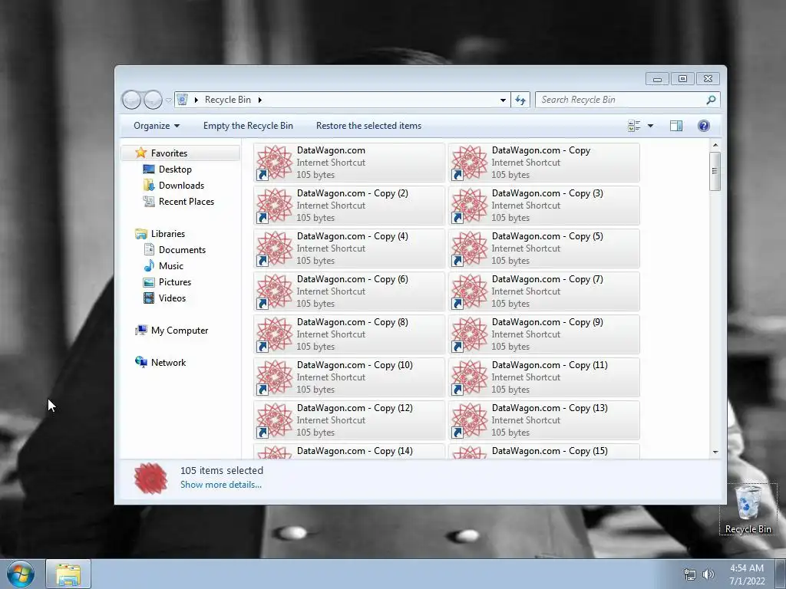The width and height of the screenshot is (786, 589).
Task: Open the address bar history dropdown
Action: pos(503,100)
